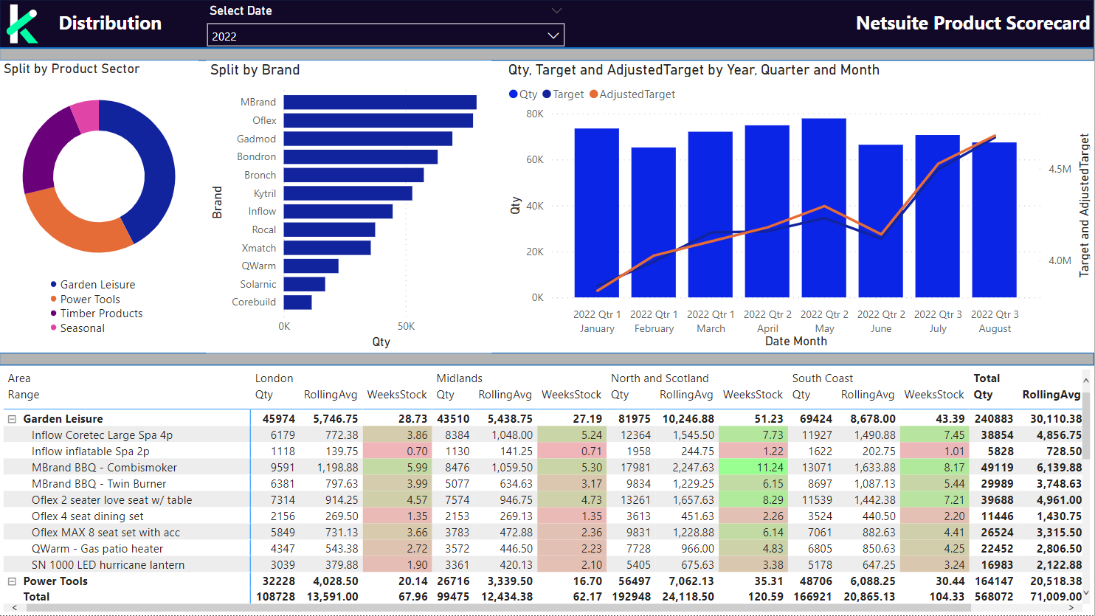Viewport: 1095px width, 616px height.
Task: Select the Gadmod brand bar
Action: [368, 139]
